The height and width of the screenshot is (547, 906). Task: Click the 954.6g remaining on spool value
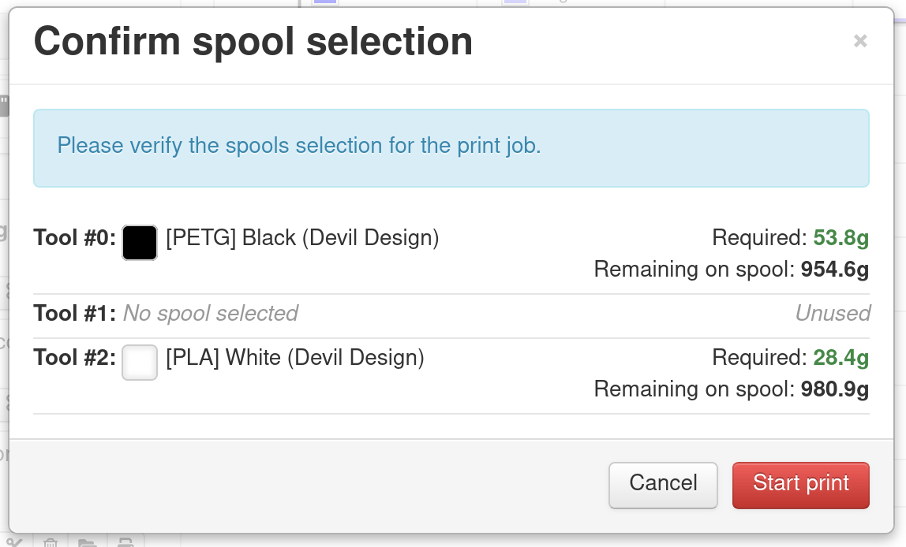tap(834, 270)
